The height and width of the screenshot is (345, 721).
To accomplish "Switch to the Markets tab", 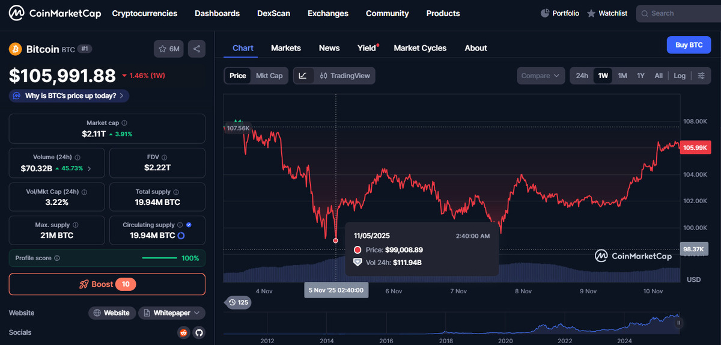I will [286, 48].
